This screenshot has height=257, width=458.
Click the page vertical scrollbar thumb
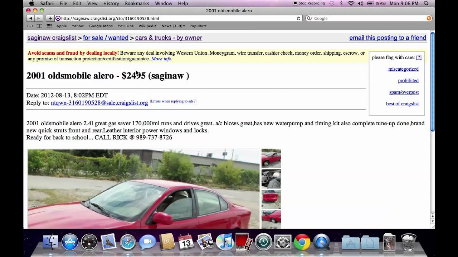coord(433,82)
